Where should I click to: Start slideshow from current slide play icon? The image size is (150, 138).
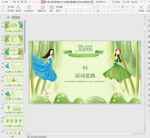pyautogui.click(x=29, y=7)
